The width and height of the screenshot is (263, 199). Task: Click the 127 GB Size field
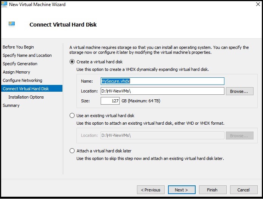tap(110, 101)
